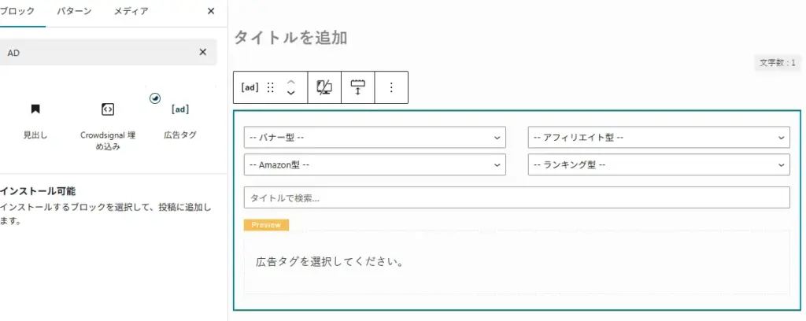
Task: Click the タイトルを追加 title field
Action: click(290, 38)
